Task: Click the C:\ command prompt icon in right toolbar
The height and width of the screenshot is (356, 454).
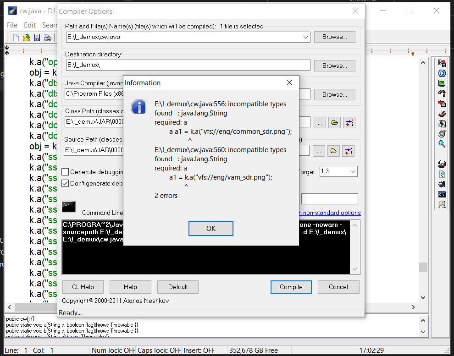Action: click(x=442, y=194)
